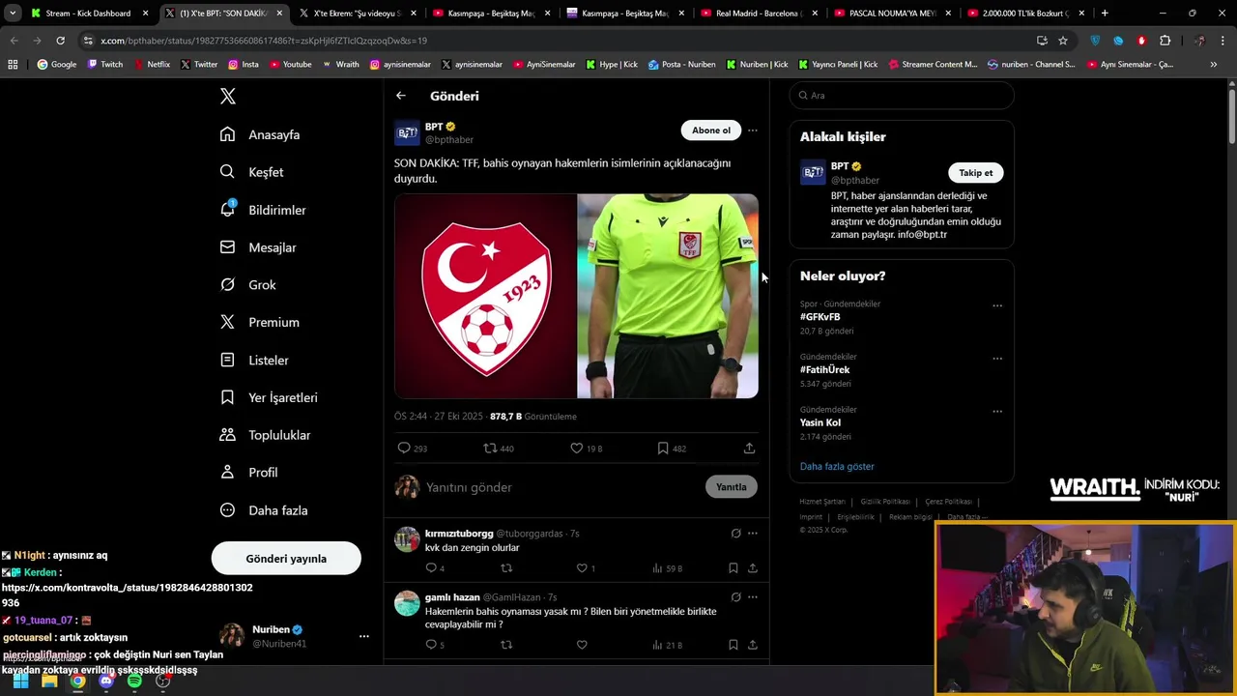Click the Yanıtla button

(x=732, y=487)
